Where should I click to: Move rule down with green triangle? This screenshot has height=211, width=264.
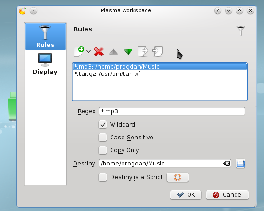pos(128,52)
